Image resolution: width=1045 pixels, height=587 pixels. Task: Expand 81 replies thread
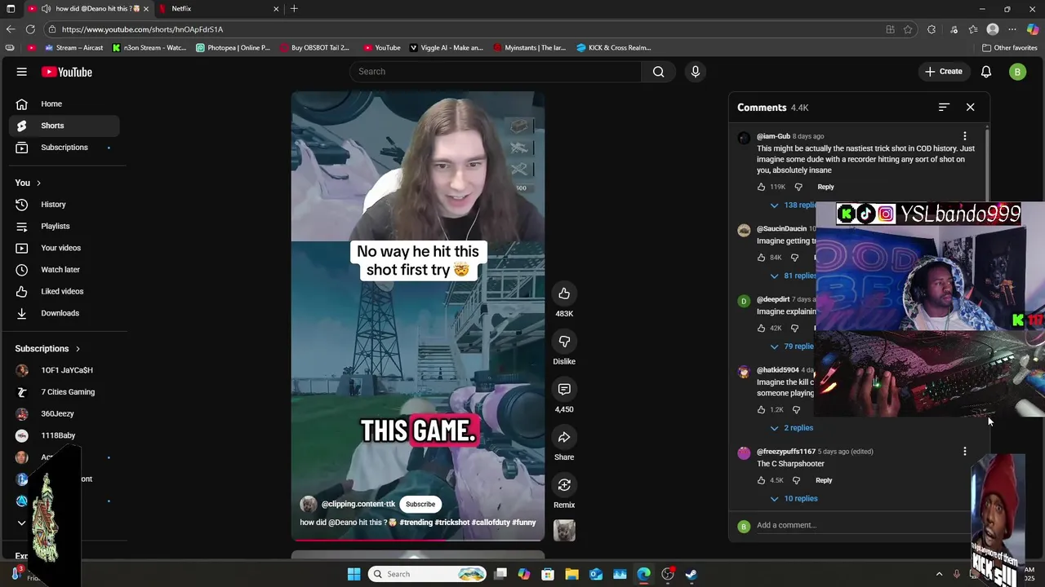[792, 276]
